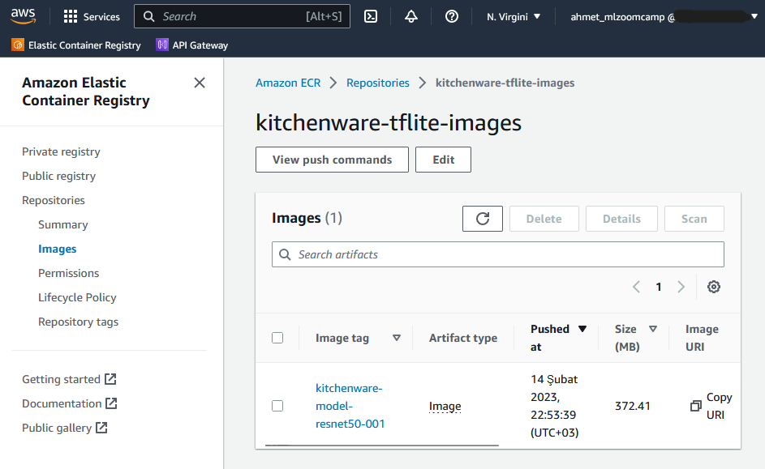The image size is (765, 469).
Task: Go to previous page of images
Action: click(x=636, y=287)
